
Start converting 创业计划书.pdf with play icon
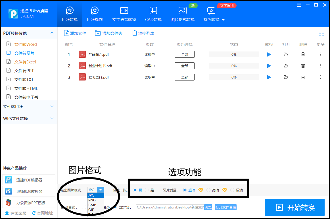pos(269,66)
